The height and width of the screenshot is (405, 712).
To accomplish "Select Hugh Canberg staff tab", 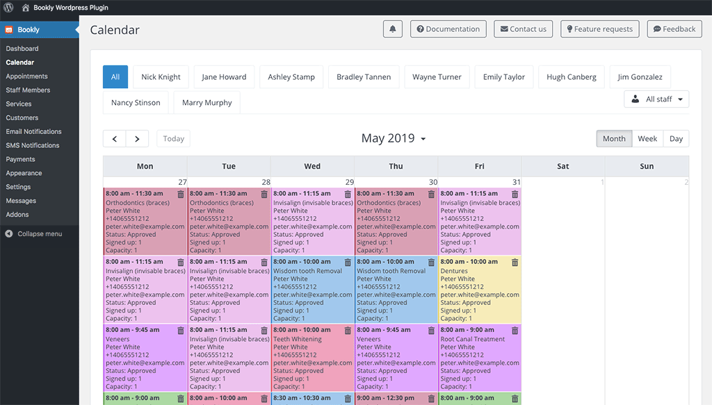I will click(x=572, y=76).
